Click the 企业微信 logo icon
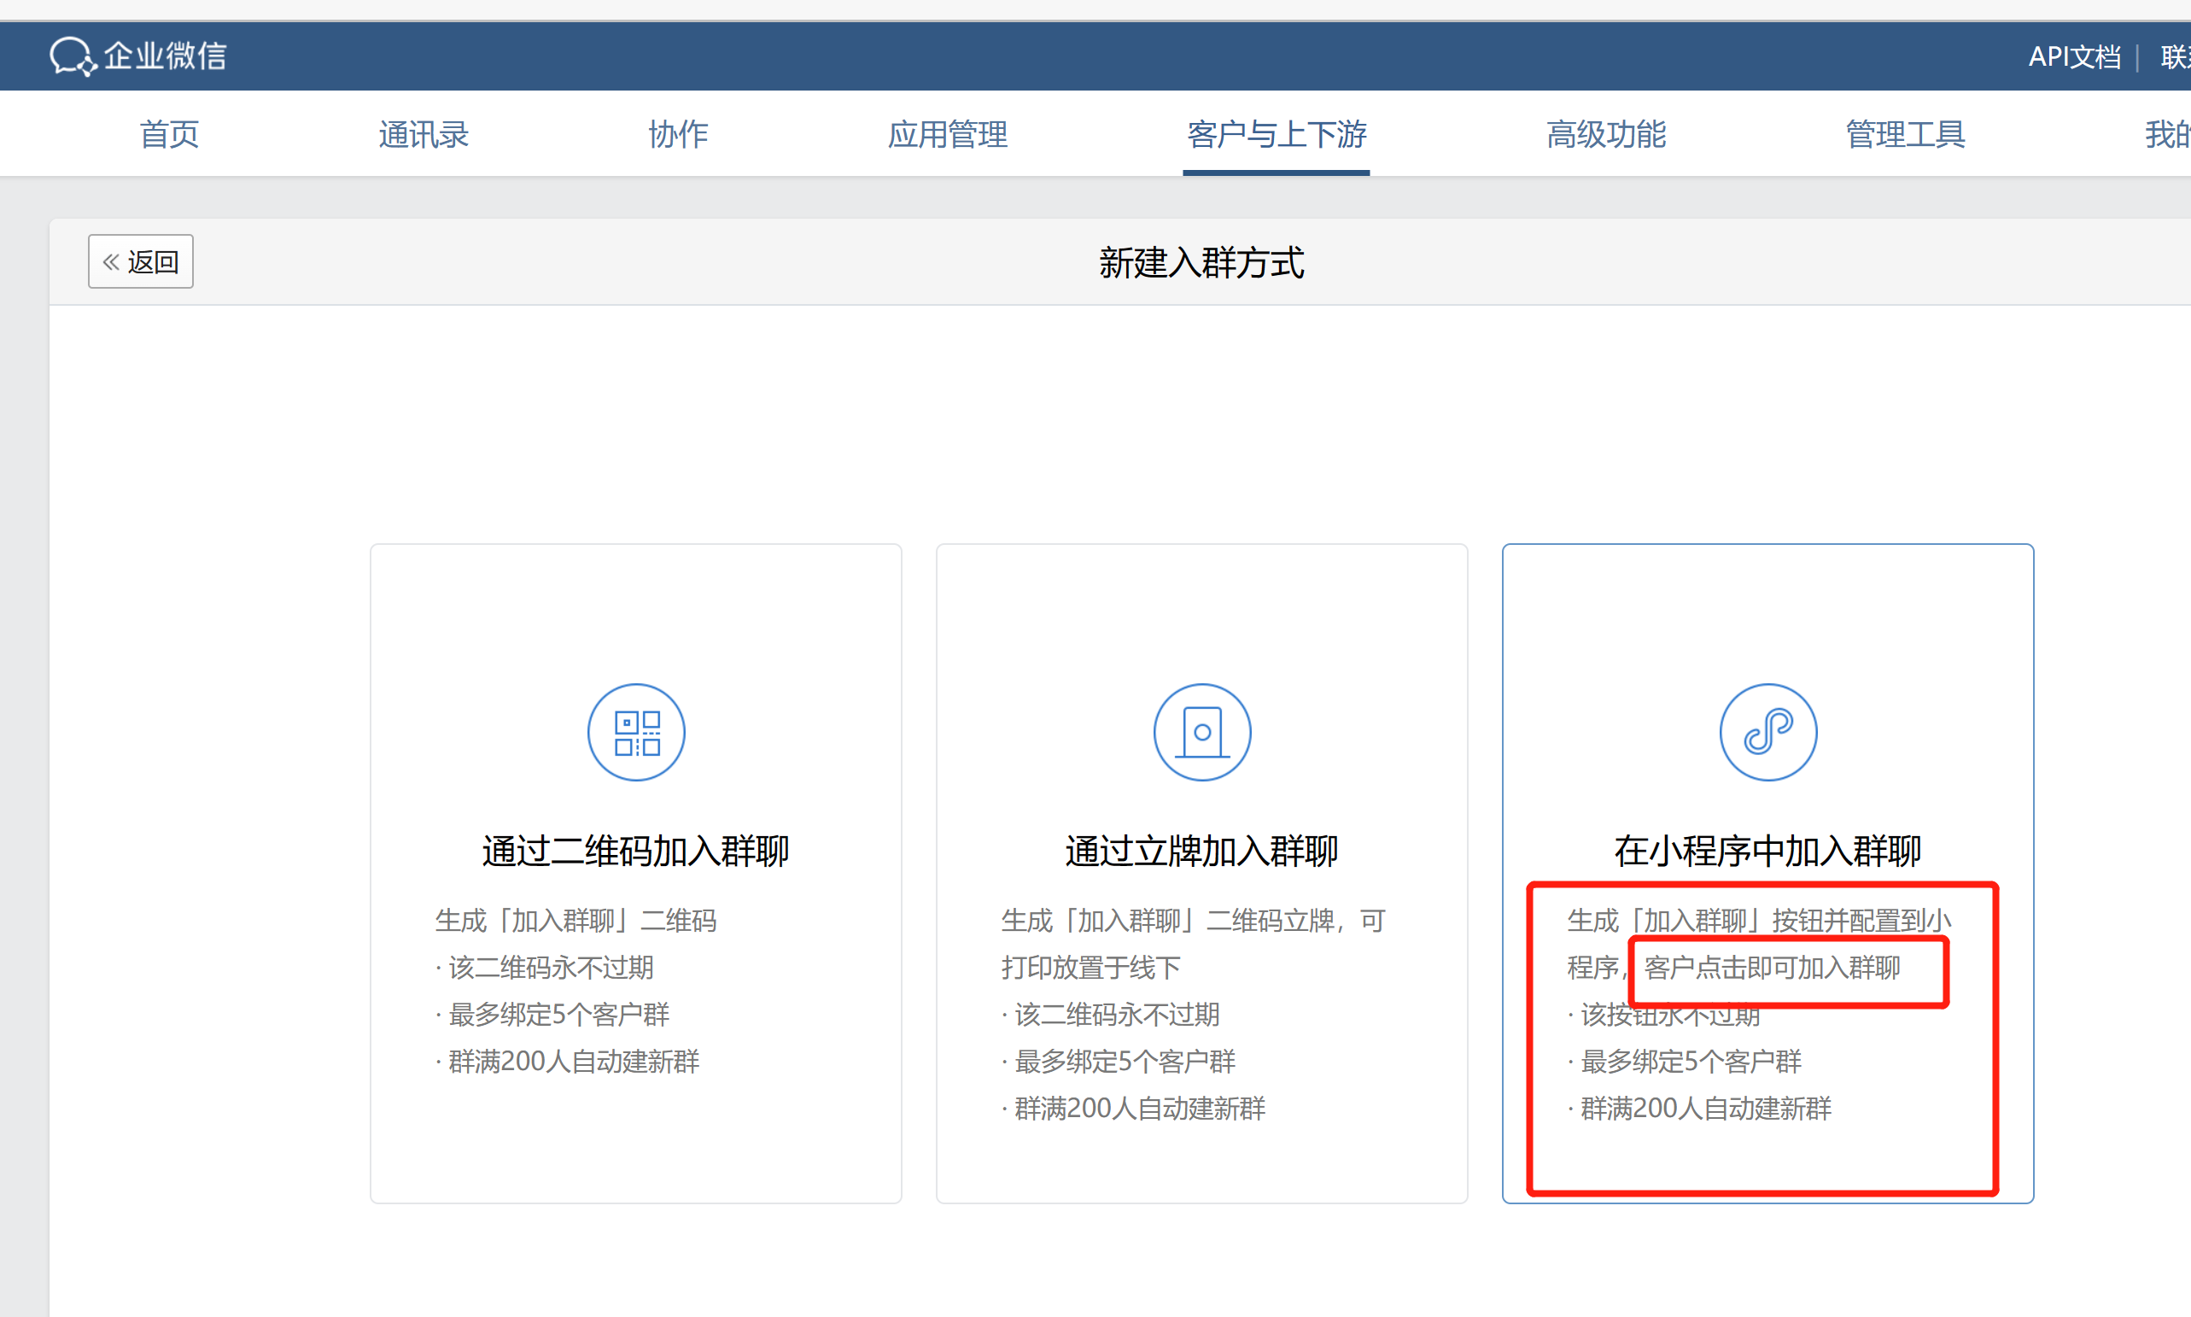The width and height of the screenshot is (2191, 1317). 71,56
